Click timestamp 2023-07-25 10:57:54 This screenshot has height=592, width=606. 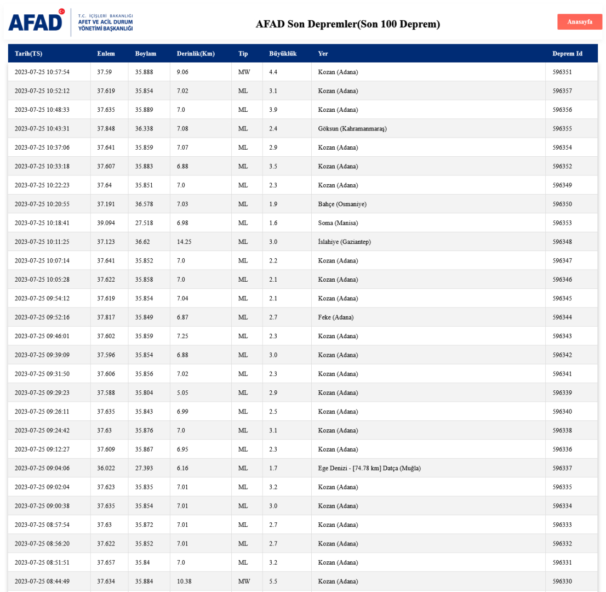(42, 72)
